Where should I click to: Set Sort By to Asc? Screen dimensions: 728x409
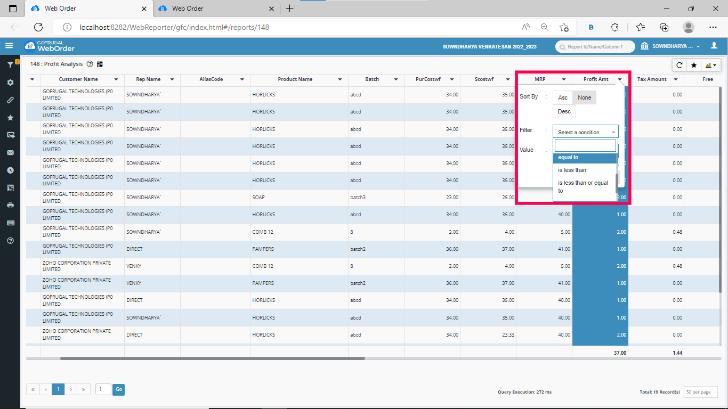(563, 97)
